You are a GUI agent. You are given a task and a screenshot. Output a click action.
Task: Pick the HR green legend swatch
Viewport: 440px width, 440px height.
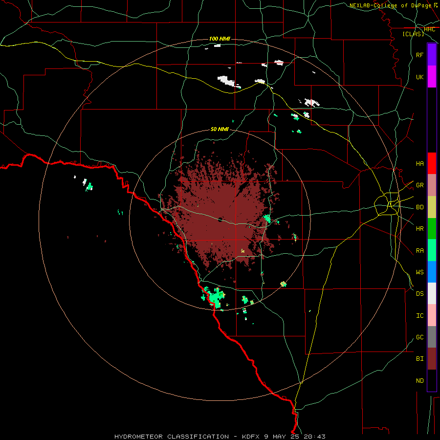pyautogui.click(x=432, y=229)
